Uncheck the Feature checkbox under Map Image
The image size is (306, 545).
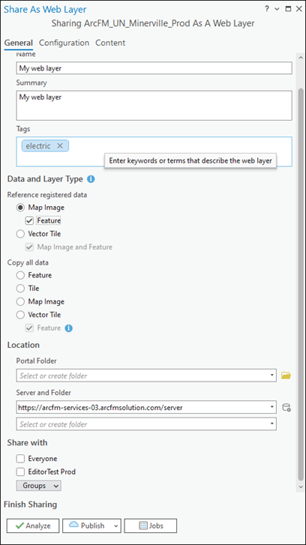point(29,220)
